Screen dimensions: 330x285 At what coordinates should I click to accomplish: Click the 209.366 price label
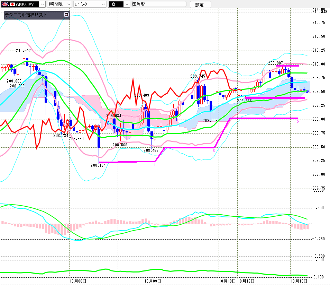[244, 101]
